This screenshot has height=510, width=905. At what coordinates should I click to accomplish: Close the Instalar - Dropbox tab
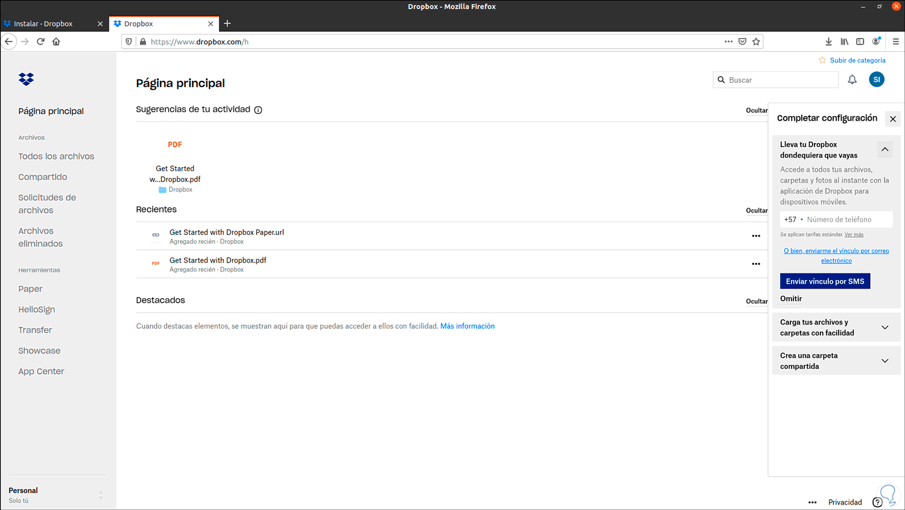(x=100, y=24)
